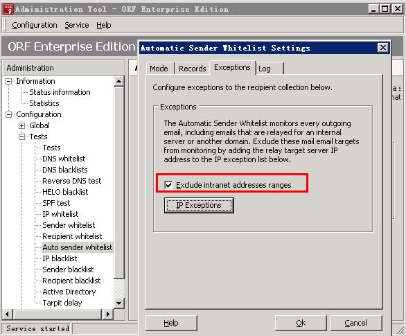Open the Service menu
The image size is (406, 336).
[x=77, y=25]
